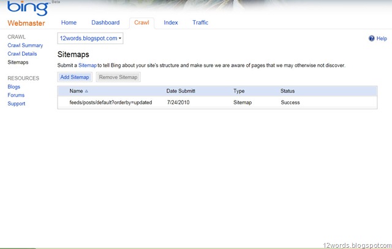Switch to the Home tab
Screen dimensions: 392x249
click(69, 23)
